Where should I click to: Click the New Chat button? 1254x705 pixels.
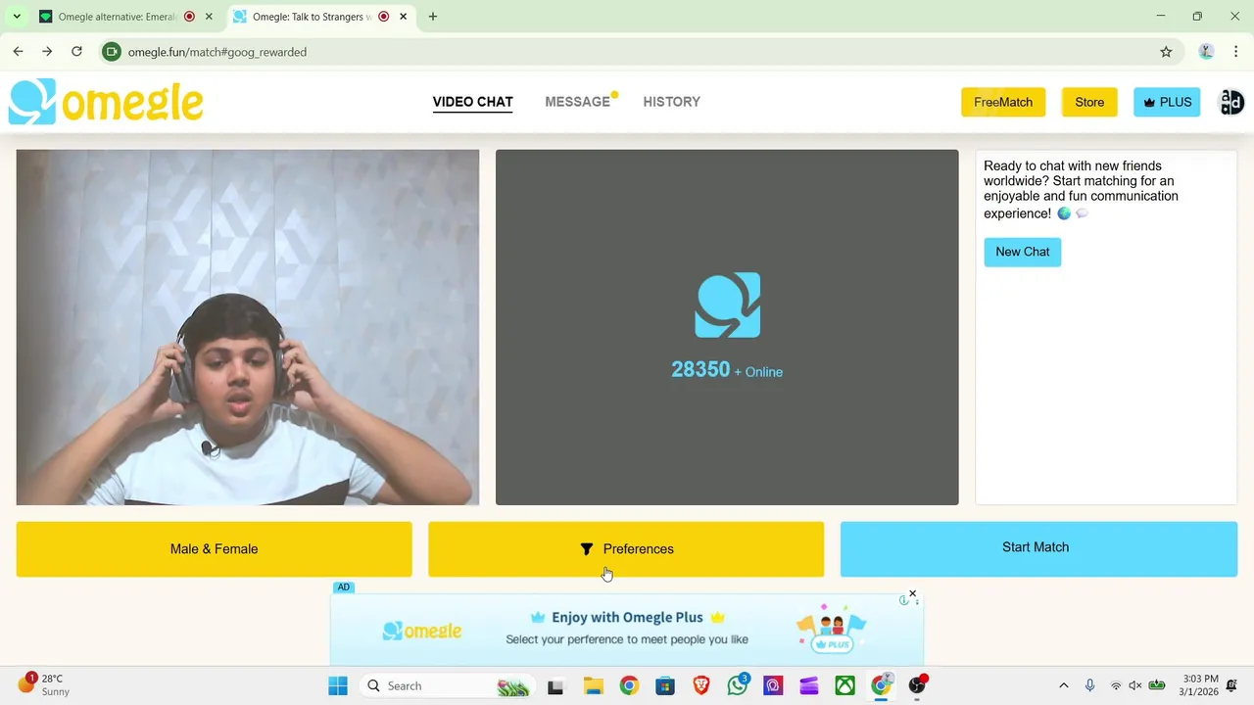[1022, 252]
